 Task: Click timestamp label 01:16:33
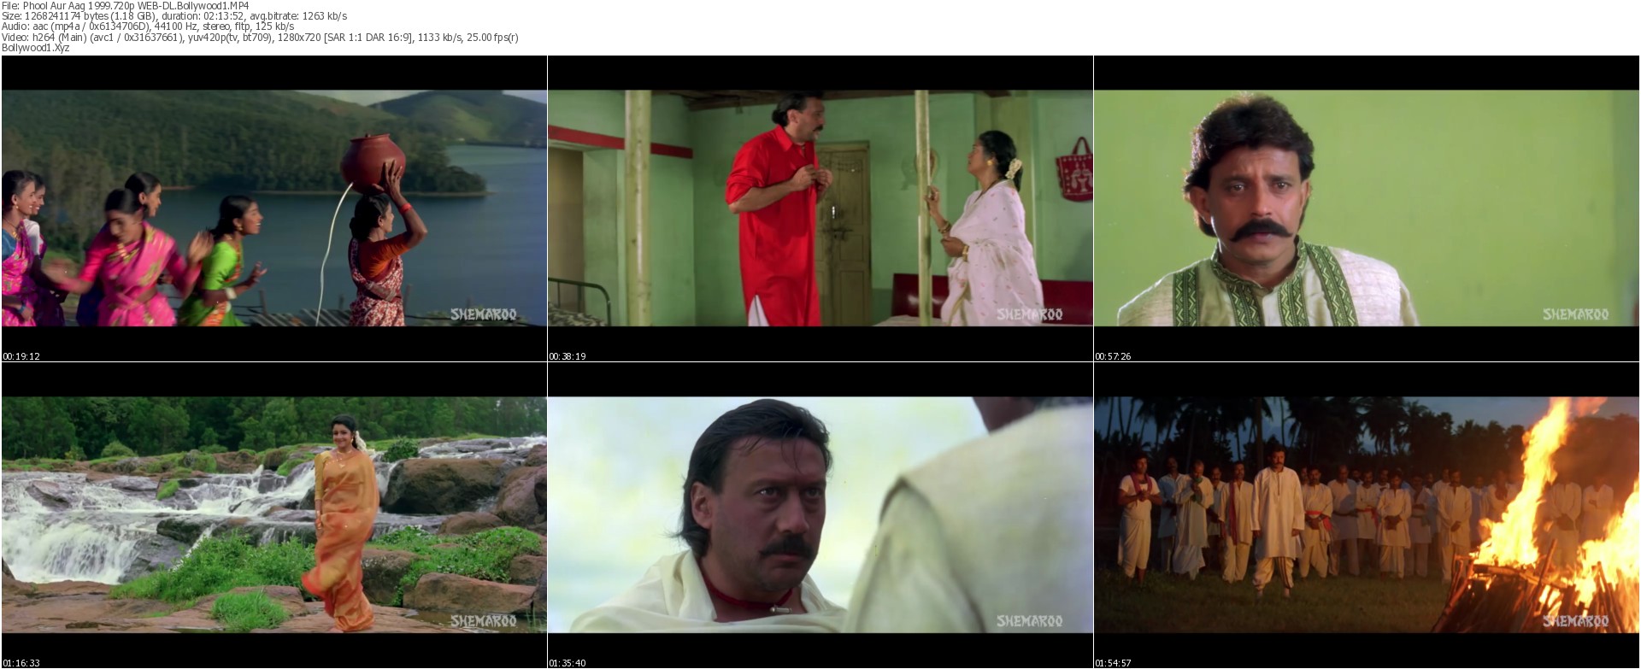pos(21,663)
